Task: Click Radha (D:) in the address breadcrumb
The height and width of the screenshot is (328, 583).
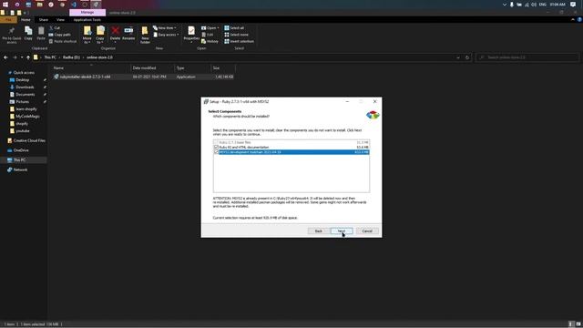Action: [x=71, y=57]
